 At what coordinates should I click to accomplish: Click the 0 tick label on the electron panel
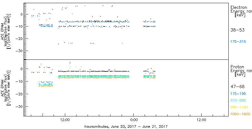[21, 14]
